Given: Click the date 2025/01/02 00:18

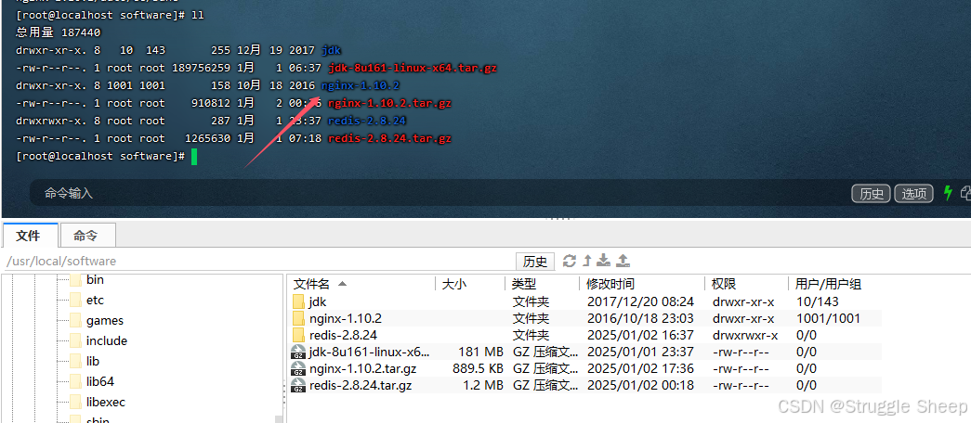Looking at the screenshot, I should coord(640,385).
